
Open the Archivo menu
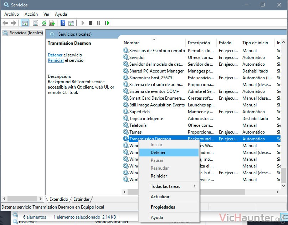pyautogui.click(x=11, y=14)
